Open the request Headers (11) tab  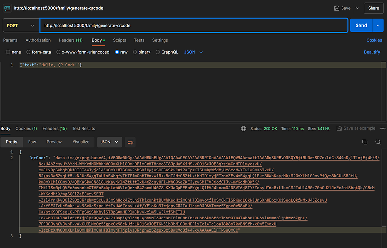point(71,40)
